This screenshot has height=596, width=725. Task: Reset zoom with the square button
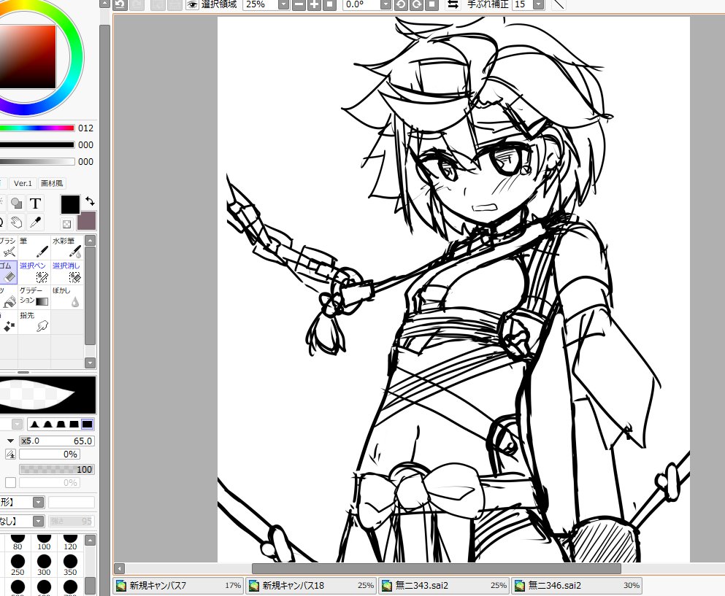330,4
